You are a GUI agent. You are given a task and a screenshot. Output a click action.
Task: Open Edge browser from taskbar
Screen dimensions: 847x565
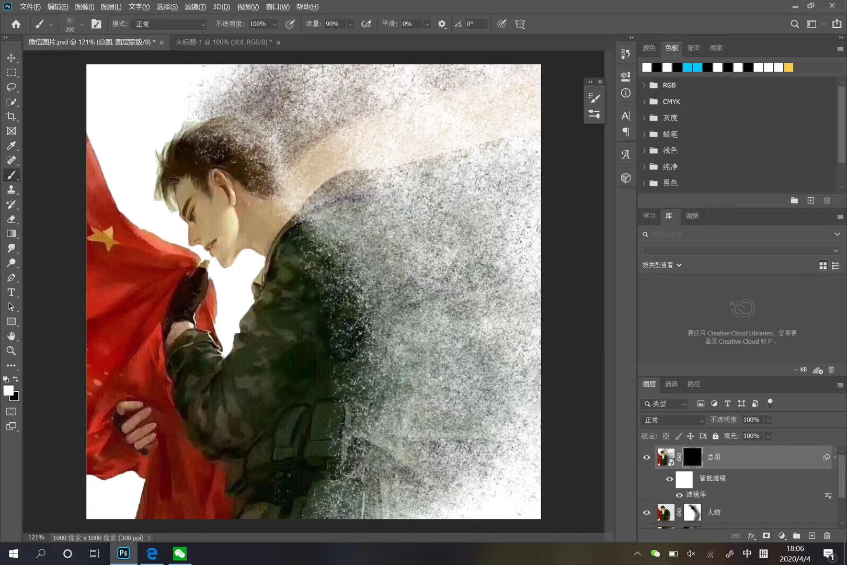[x=152, y=553]
